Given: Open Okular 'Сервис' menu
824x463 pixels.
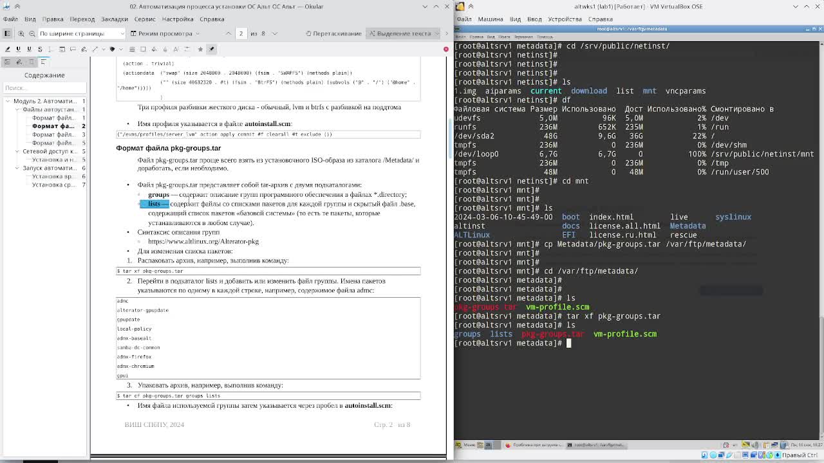Looking at the screenshot, I should click(x=145, y=19).
